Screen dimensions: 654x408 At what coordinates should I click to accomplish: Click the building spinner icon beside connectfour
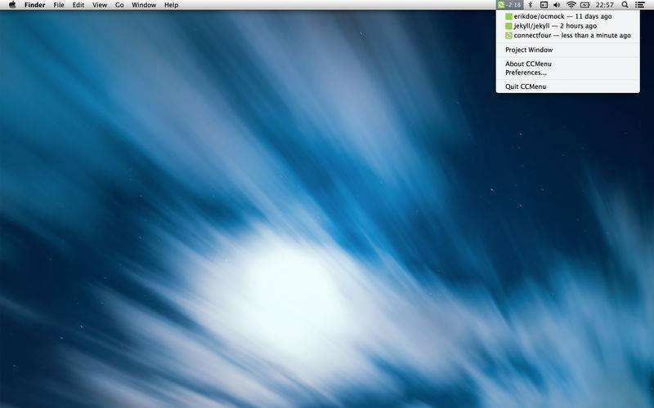tap(508, 35)
